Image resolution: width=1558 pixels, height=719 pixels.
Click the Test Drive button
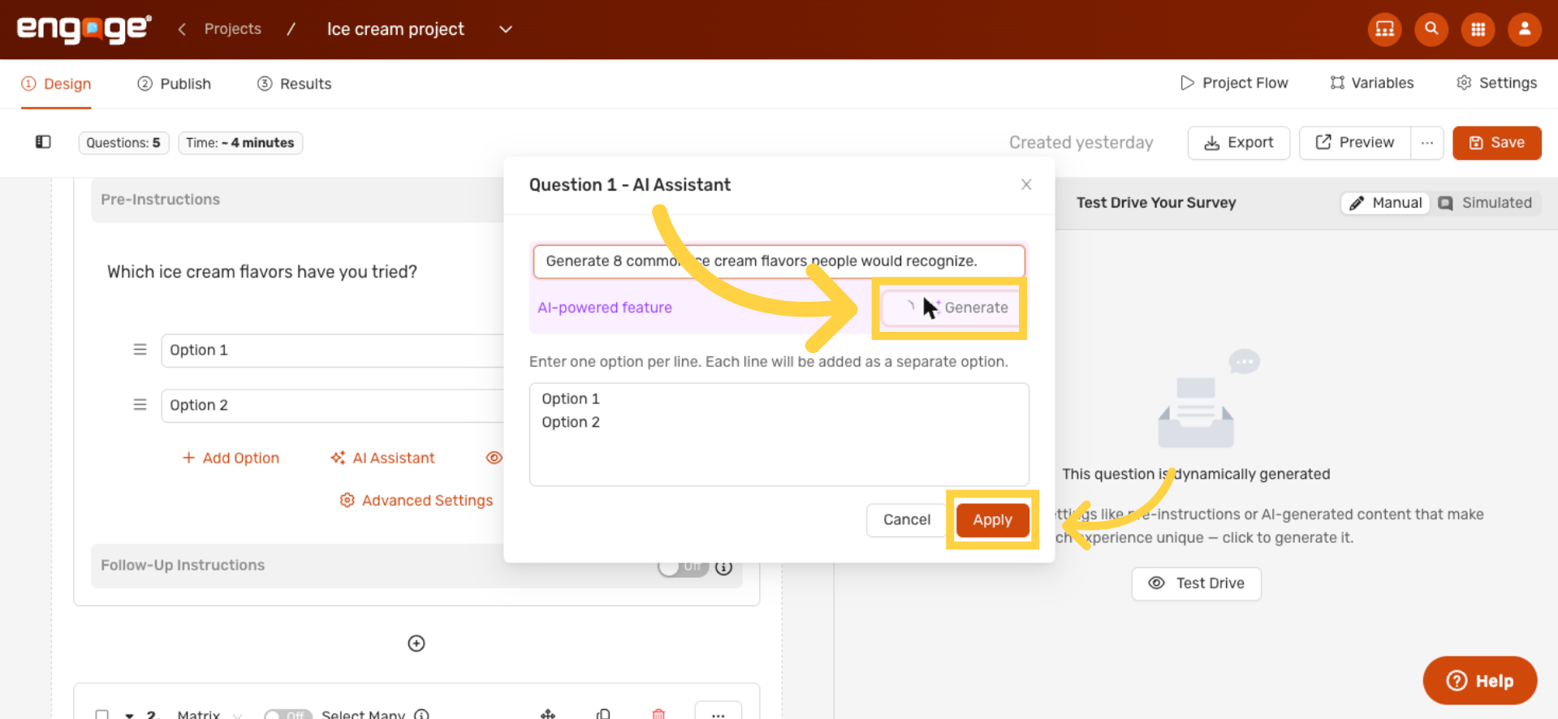click(1196, 583)
